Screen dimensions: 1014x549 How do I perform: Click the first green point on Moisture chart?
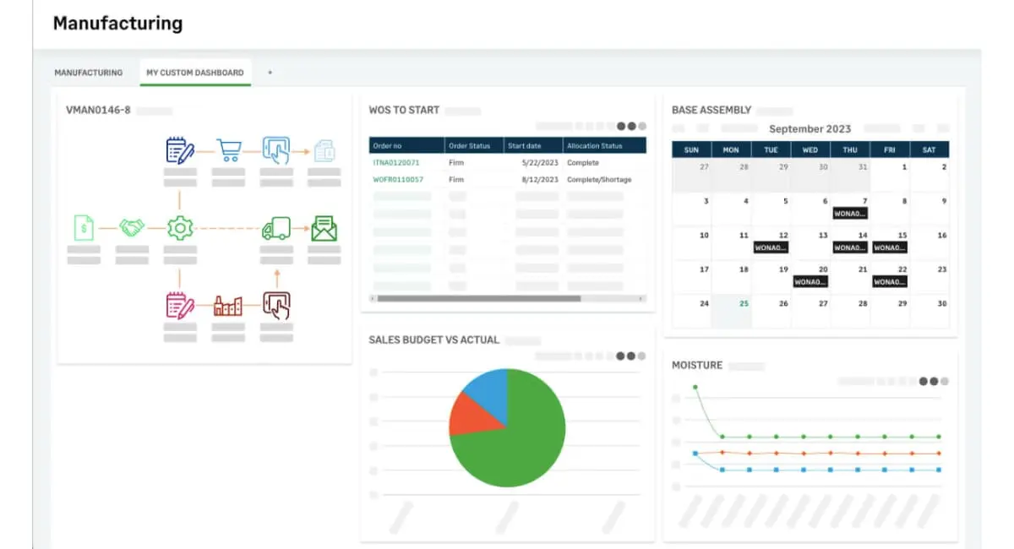tap(695, 387)
